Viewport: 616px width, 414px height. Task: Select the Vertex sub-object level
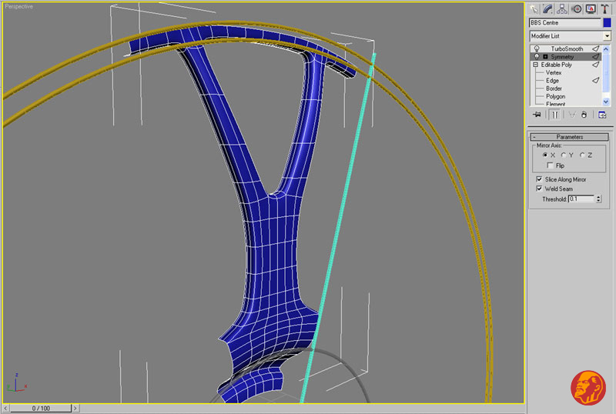[x=553, y=72]
